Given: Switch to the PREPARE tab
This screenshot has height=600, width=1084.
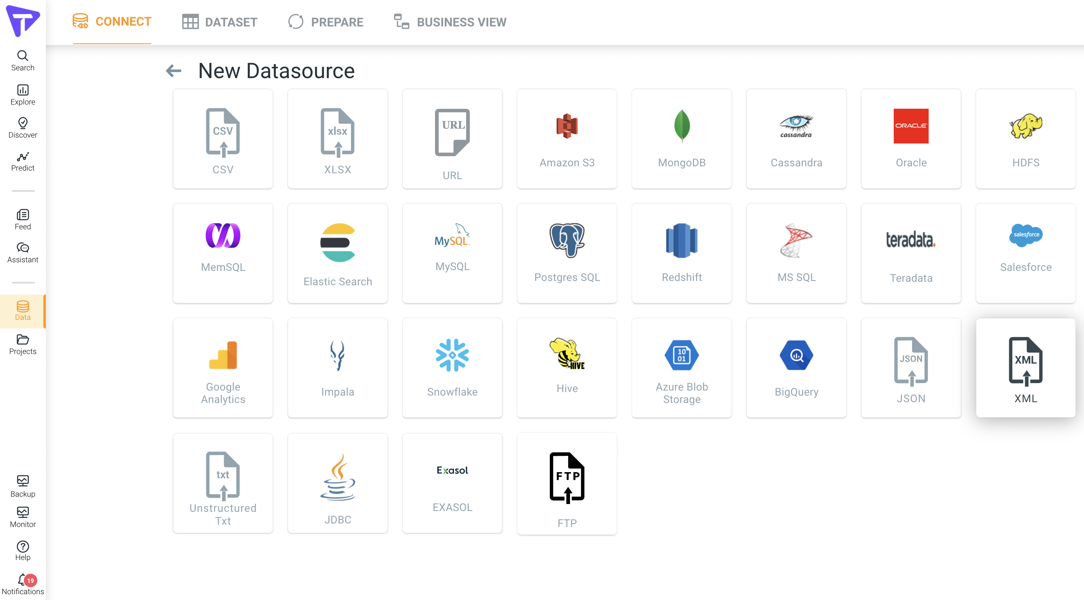Looking at the screenshot, I should pos(326,22).
